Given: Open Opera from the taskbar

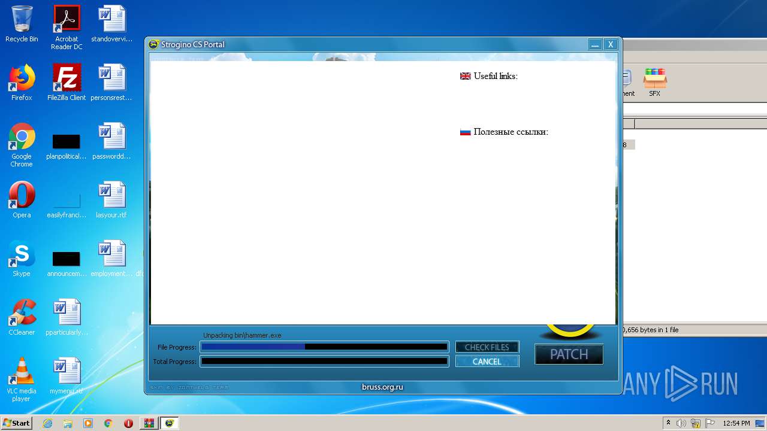Looking at the screenshot, I should click(128, 423).
